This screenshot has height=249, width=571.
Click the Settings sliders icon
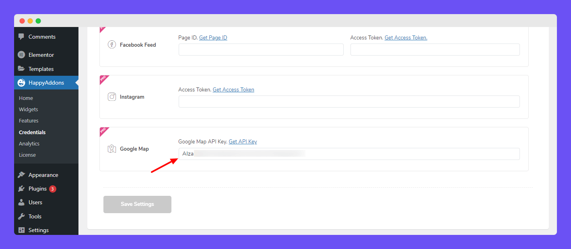21,230
